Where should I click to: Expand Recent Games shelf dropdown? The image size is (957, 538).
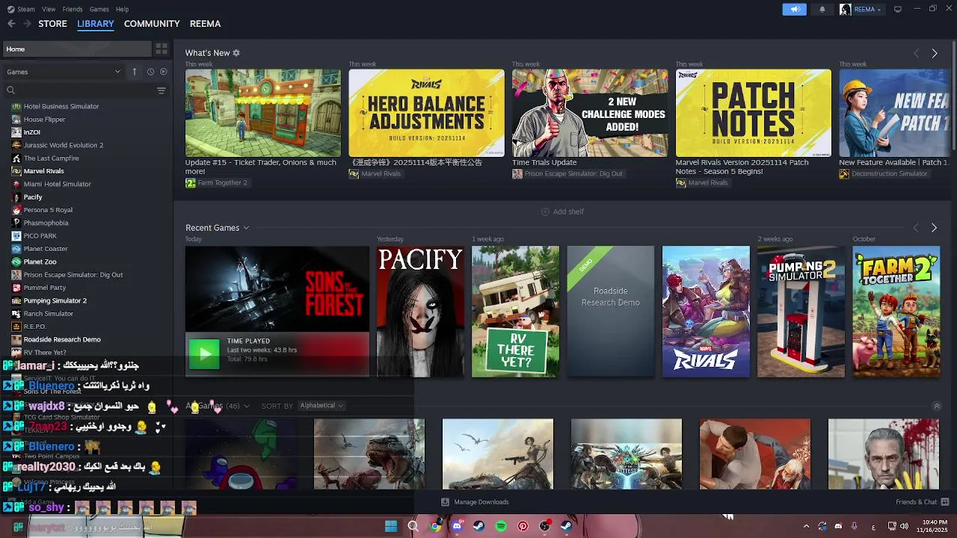(246, 228)
